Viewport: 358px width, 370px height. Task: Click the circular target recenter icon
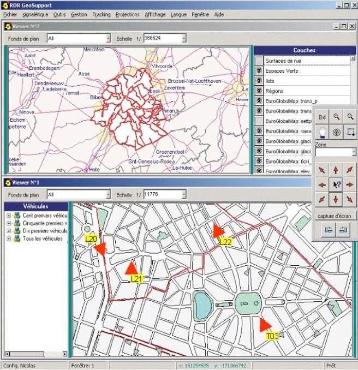[x=336, y=132]
